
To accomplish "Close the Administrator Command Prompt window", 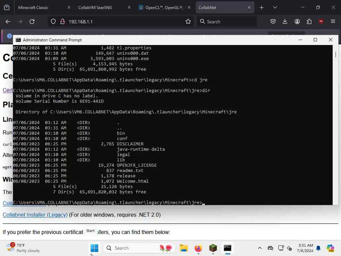I will tap(331, 40).
